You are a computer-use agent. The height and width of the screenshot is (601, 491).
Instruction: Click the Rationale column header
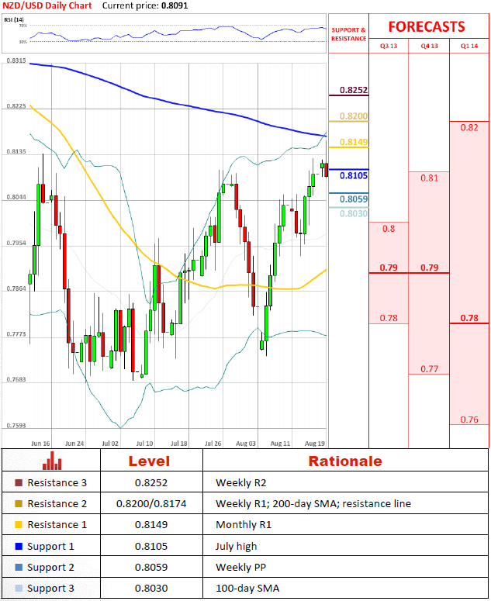tap(345, 461)
